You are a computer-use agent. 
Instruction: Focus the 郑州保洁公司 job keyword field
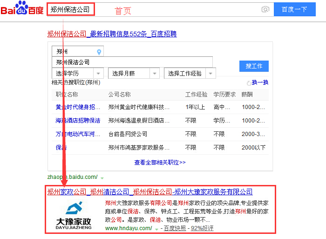[x=132, y=62]
